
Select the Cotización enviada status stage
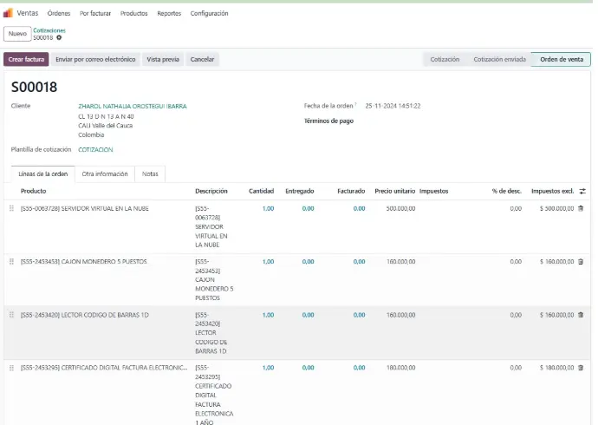[499, 59]
